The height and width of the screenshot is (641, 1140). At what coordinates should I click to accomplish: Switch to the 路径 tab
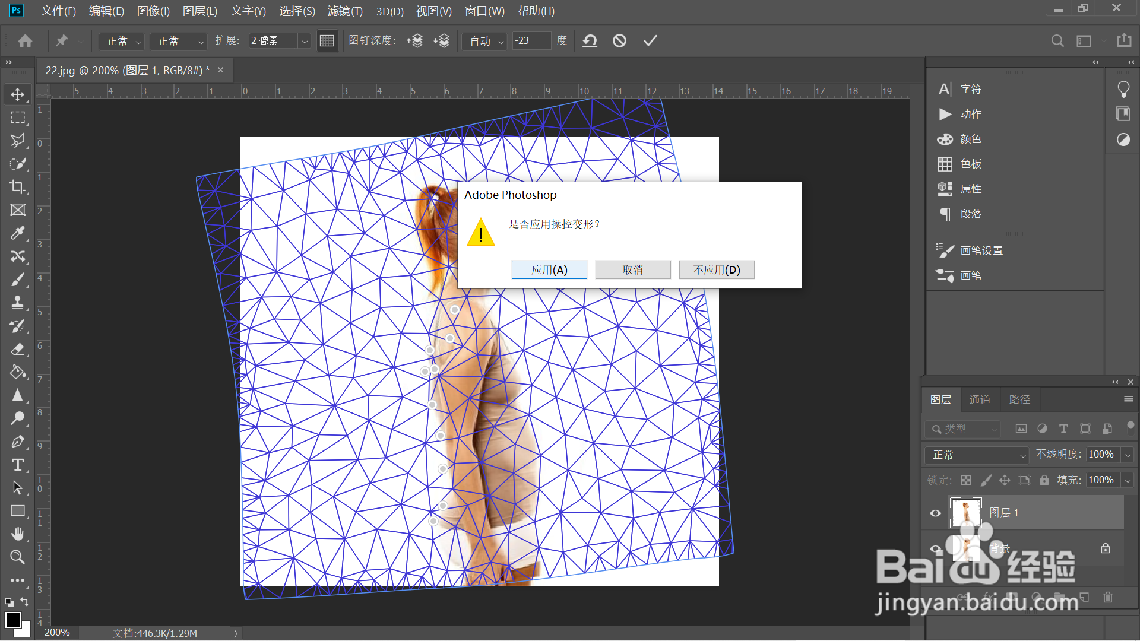point(1019,399)
